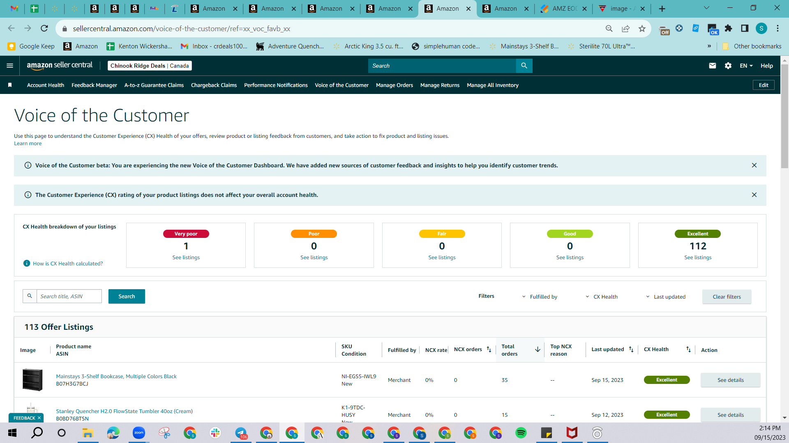
Task: Open the browser zoom magnifier icon
Action: pyautogui.click(x=609, y=28)
